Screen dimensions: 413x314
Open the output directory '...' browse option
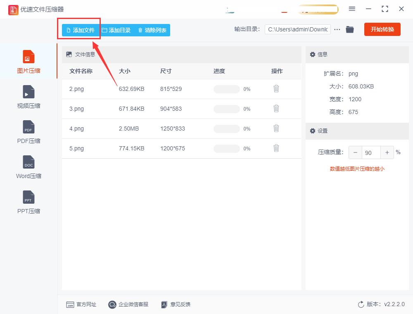click(337, 29)
